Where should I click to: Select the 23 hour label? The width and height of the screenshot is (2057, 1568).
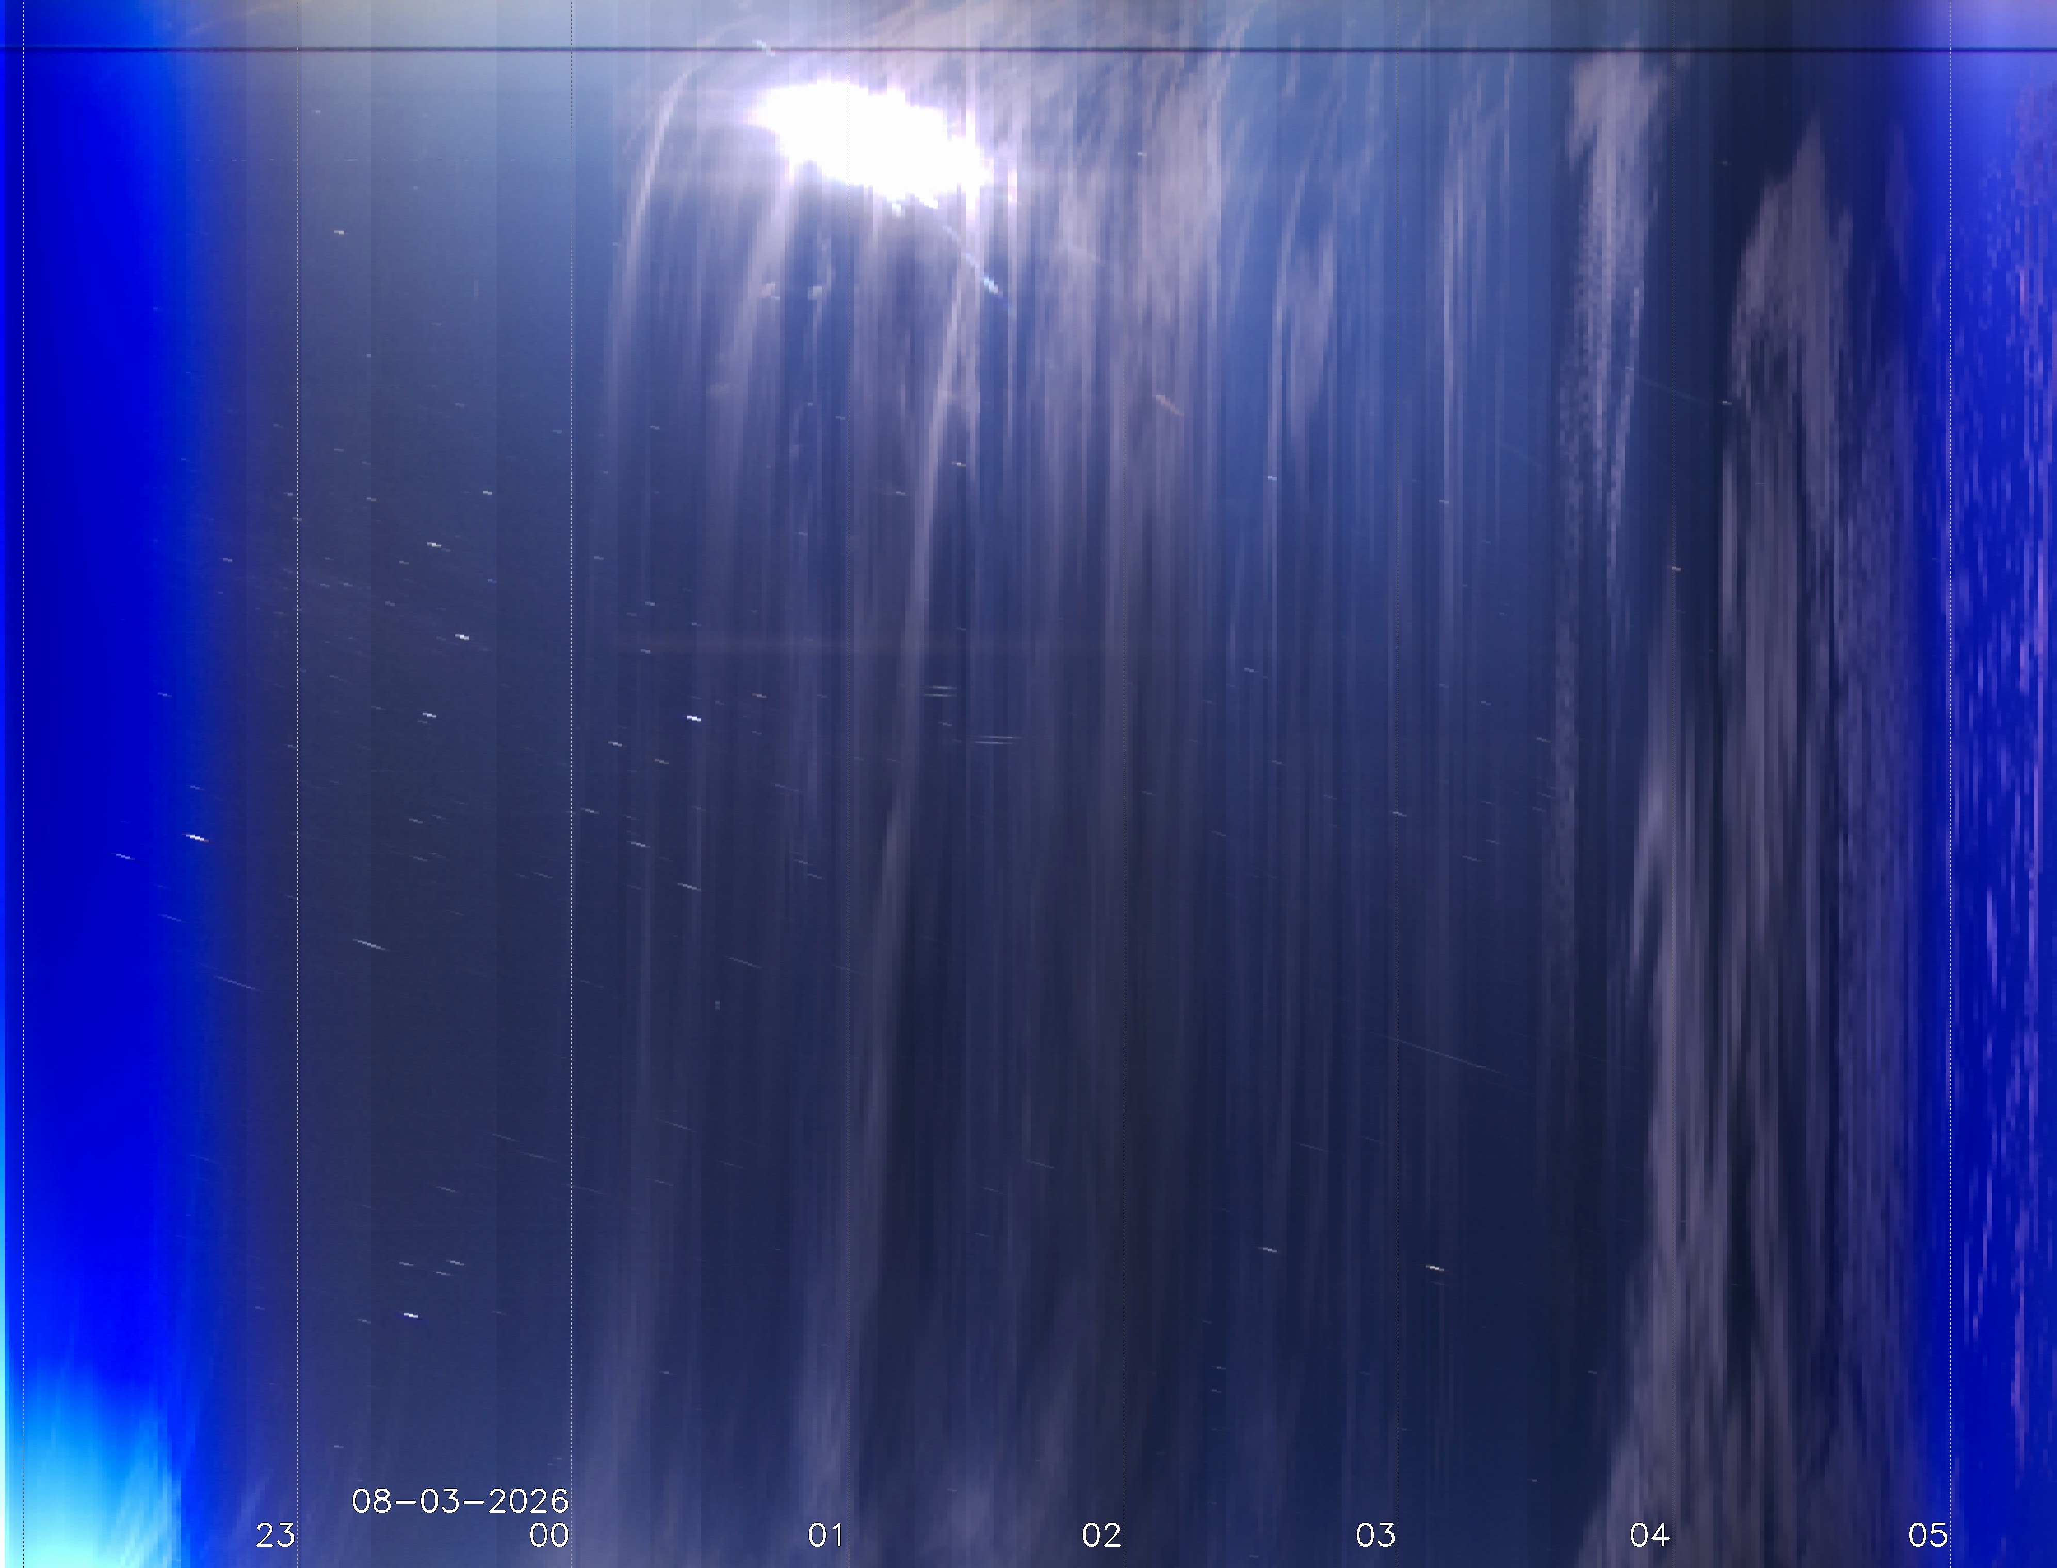pos(276,1536)
